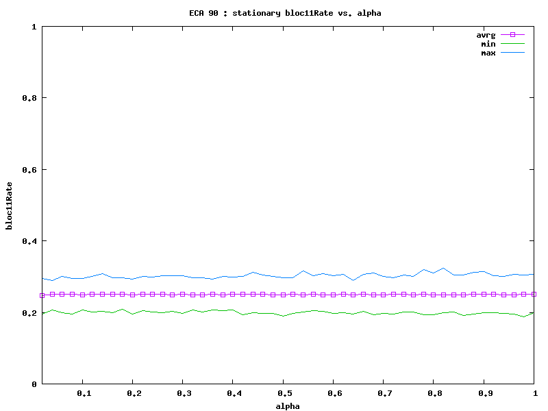Click the 0.2 tick label on y-axis

29,312
